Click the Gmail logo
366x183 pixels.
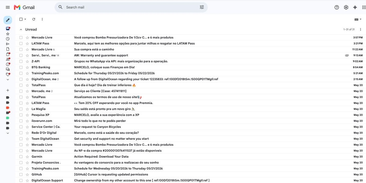[x=24, y=7]
